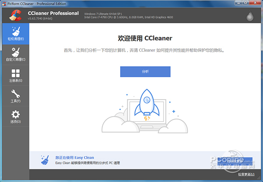This screenshot has width=263, height=182.
Task: Click the blue Easy Clean banner button
Action: [x=235, y=161]
